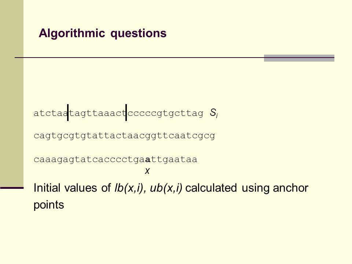Click the first anchor bar in sequence Si
Viewport: 352px width, 264px height.
pos(68,113)
